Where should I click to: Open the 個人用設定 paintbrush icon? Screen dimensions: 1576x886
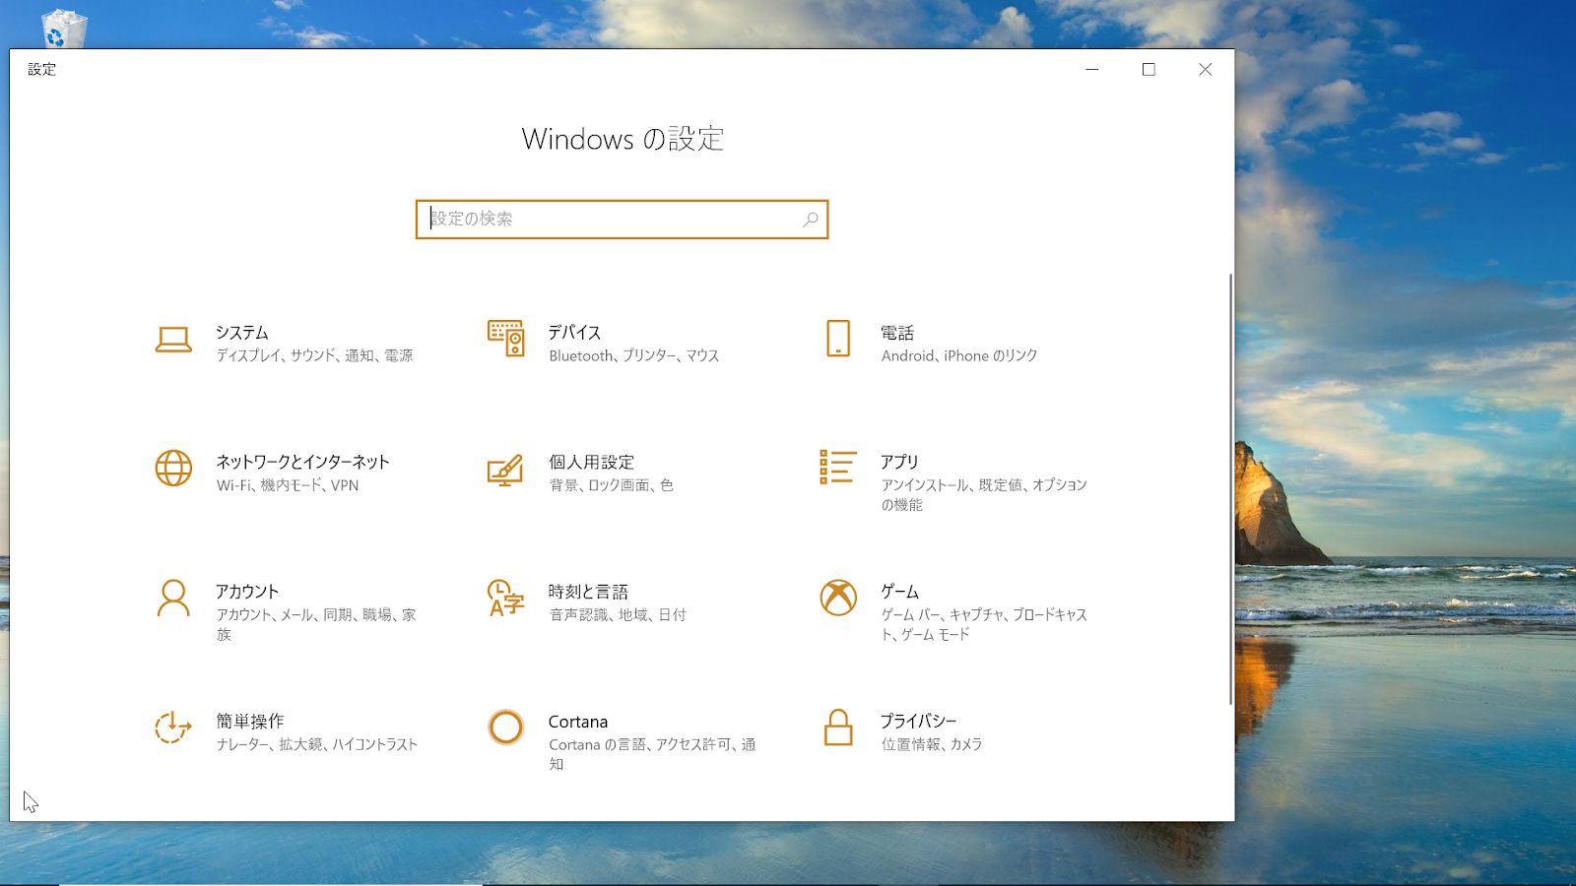pyautogui.click(x=505, y=470)
